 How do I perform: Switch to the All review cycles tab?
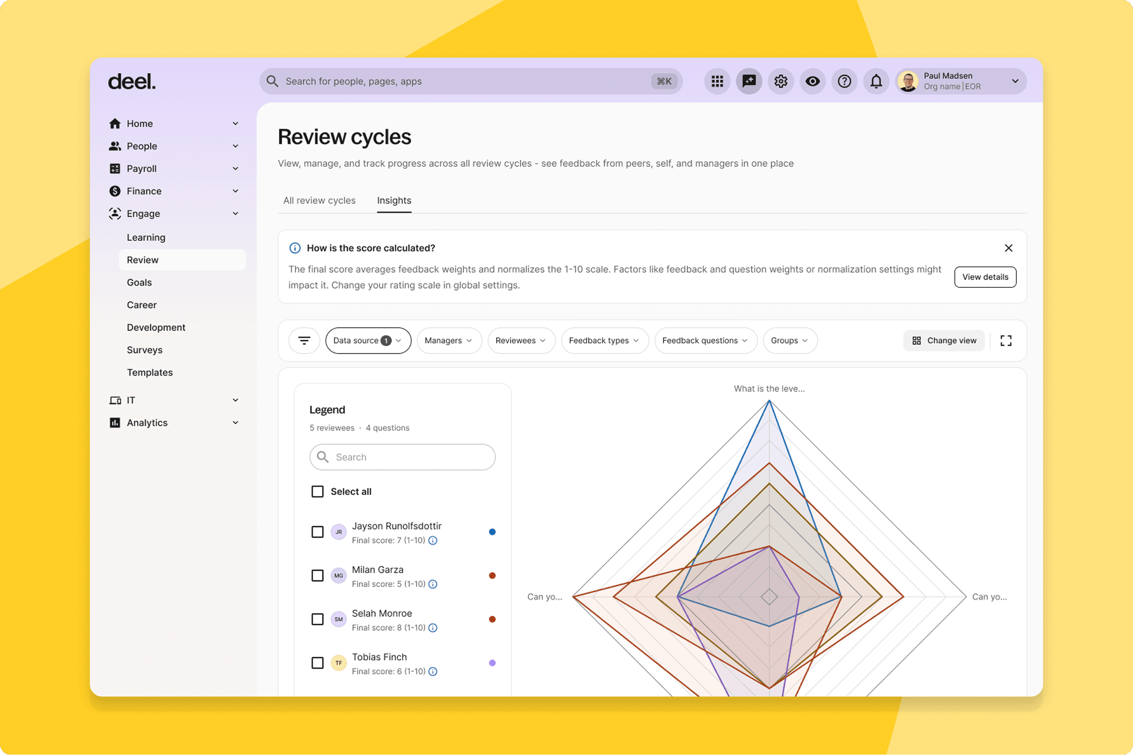[320, 201]
